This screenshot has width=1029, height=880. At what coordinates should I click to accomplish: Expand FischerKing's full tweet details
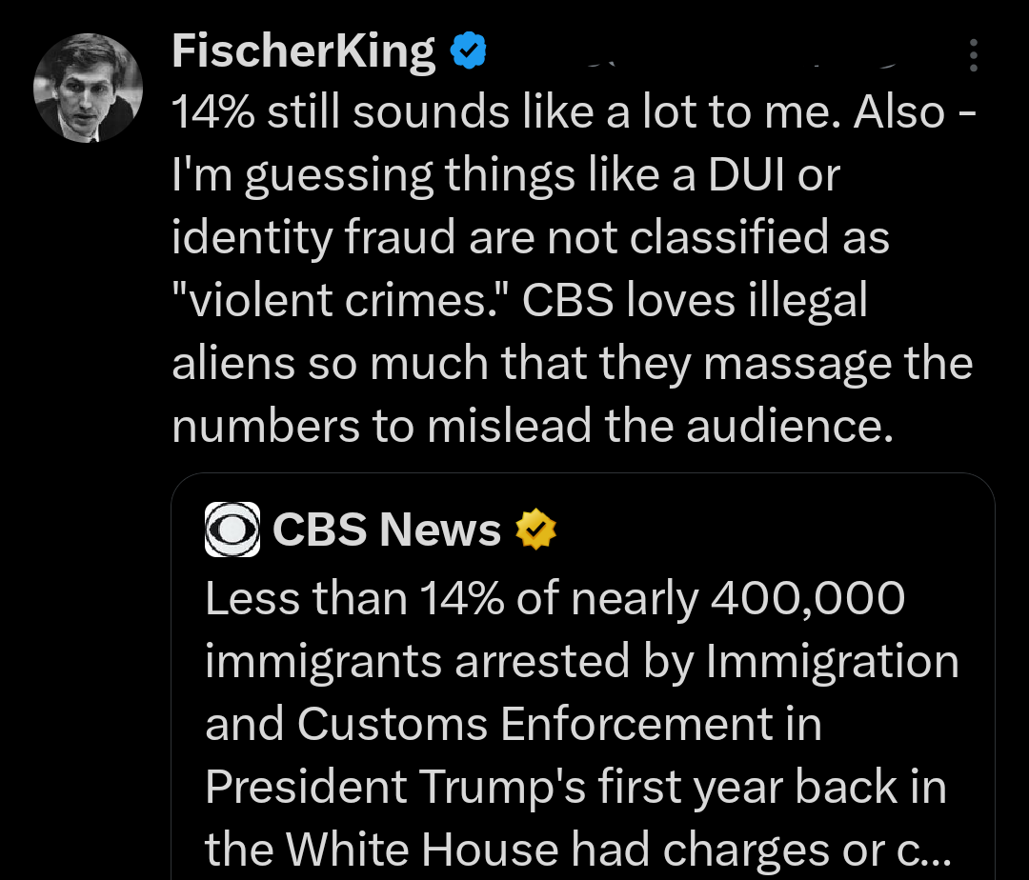[572, 267]
